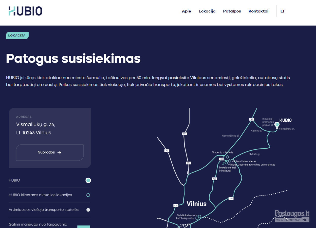Open the LT language selector
The height and width of the screenshot is (228, 316).
point(283,11)
